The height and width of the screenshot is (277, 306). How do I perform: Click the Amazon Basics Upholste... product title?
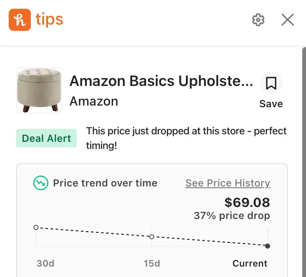(161, 81)
